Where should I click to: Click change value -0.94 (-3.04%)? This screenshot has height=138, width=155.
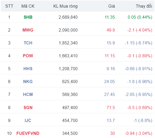138,133
